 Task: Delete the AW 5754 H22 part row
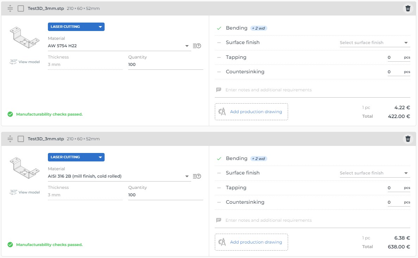click(407, 8)
